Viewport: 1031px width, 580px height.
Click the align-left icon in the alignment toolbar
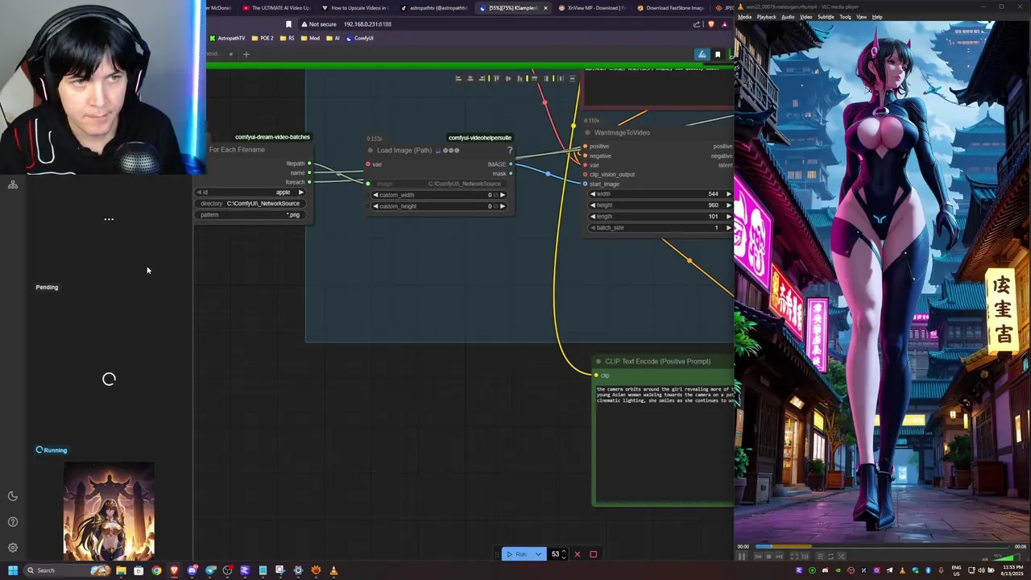coord(458,78)
